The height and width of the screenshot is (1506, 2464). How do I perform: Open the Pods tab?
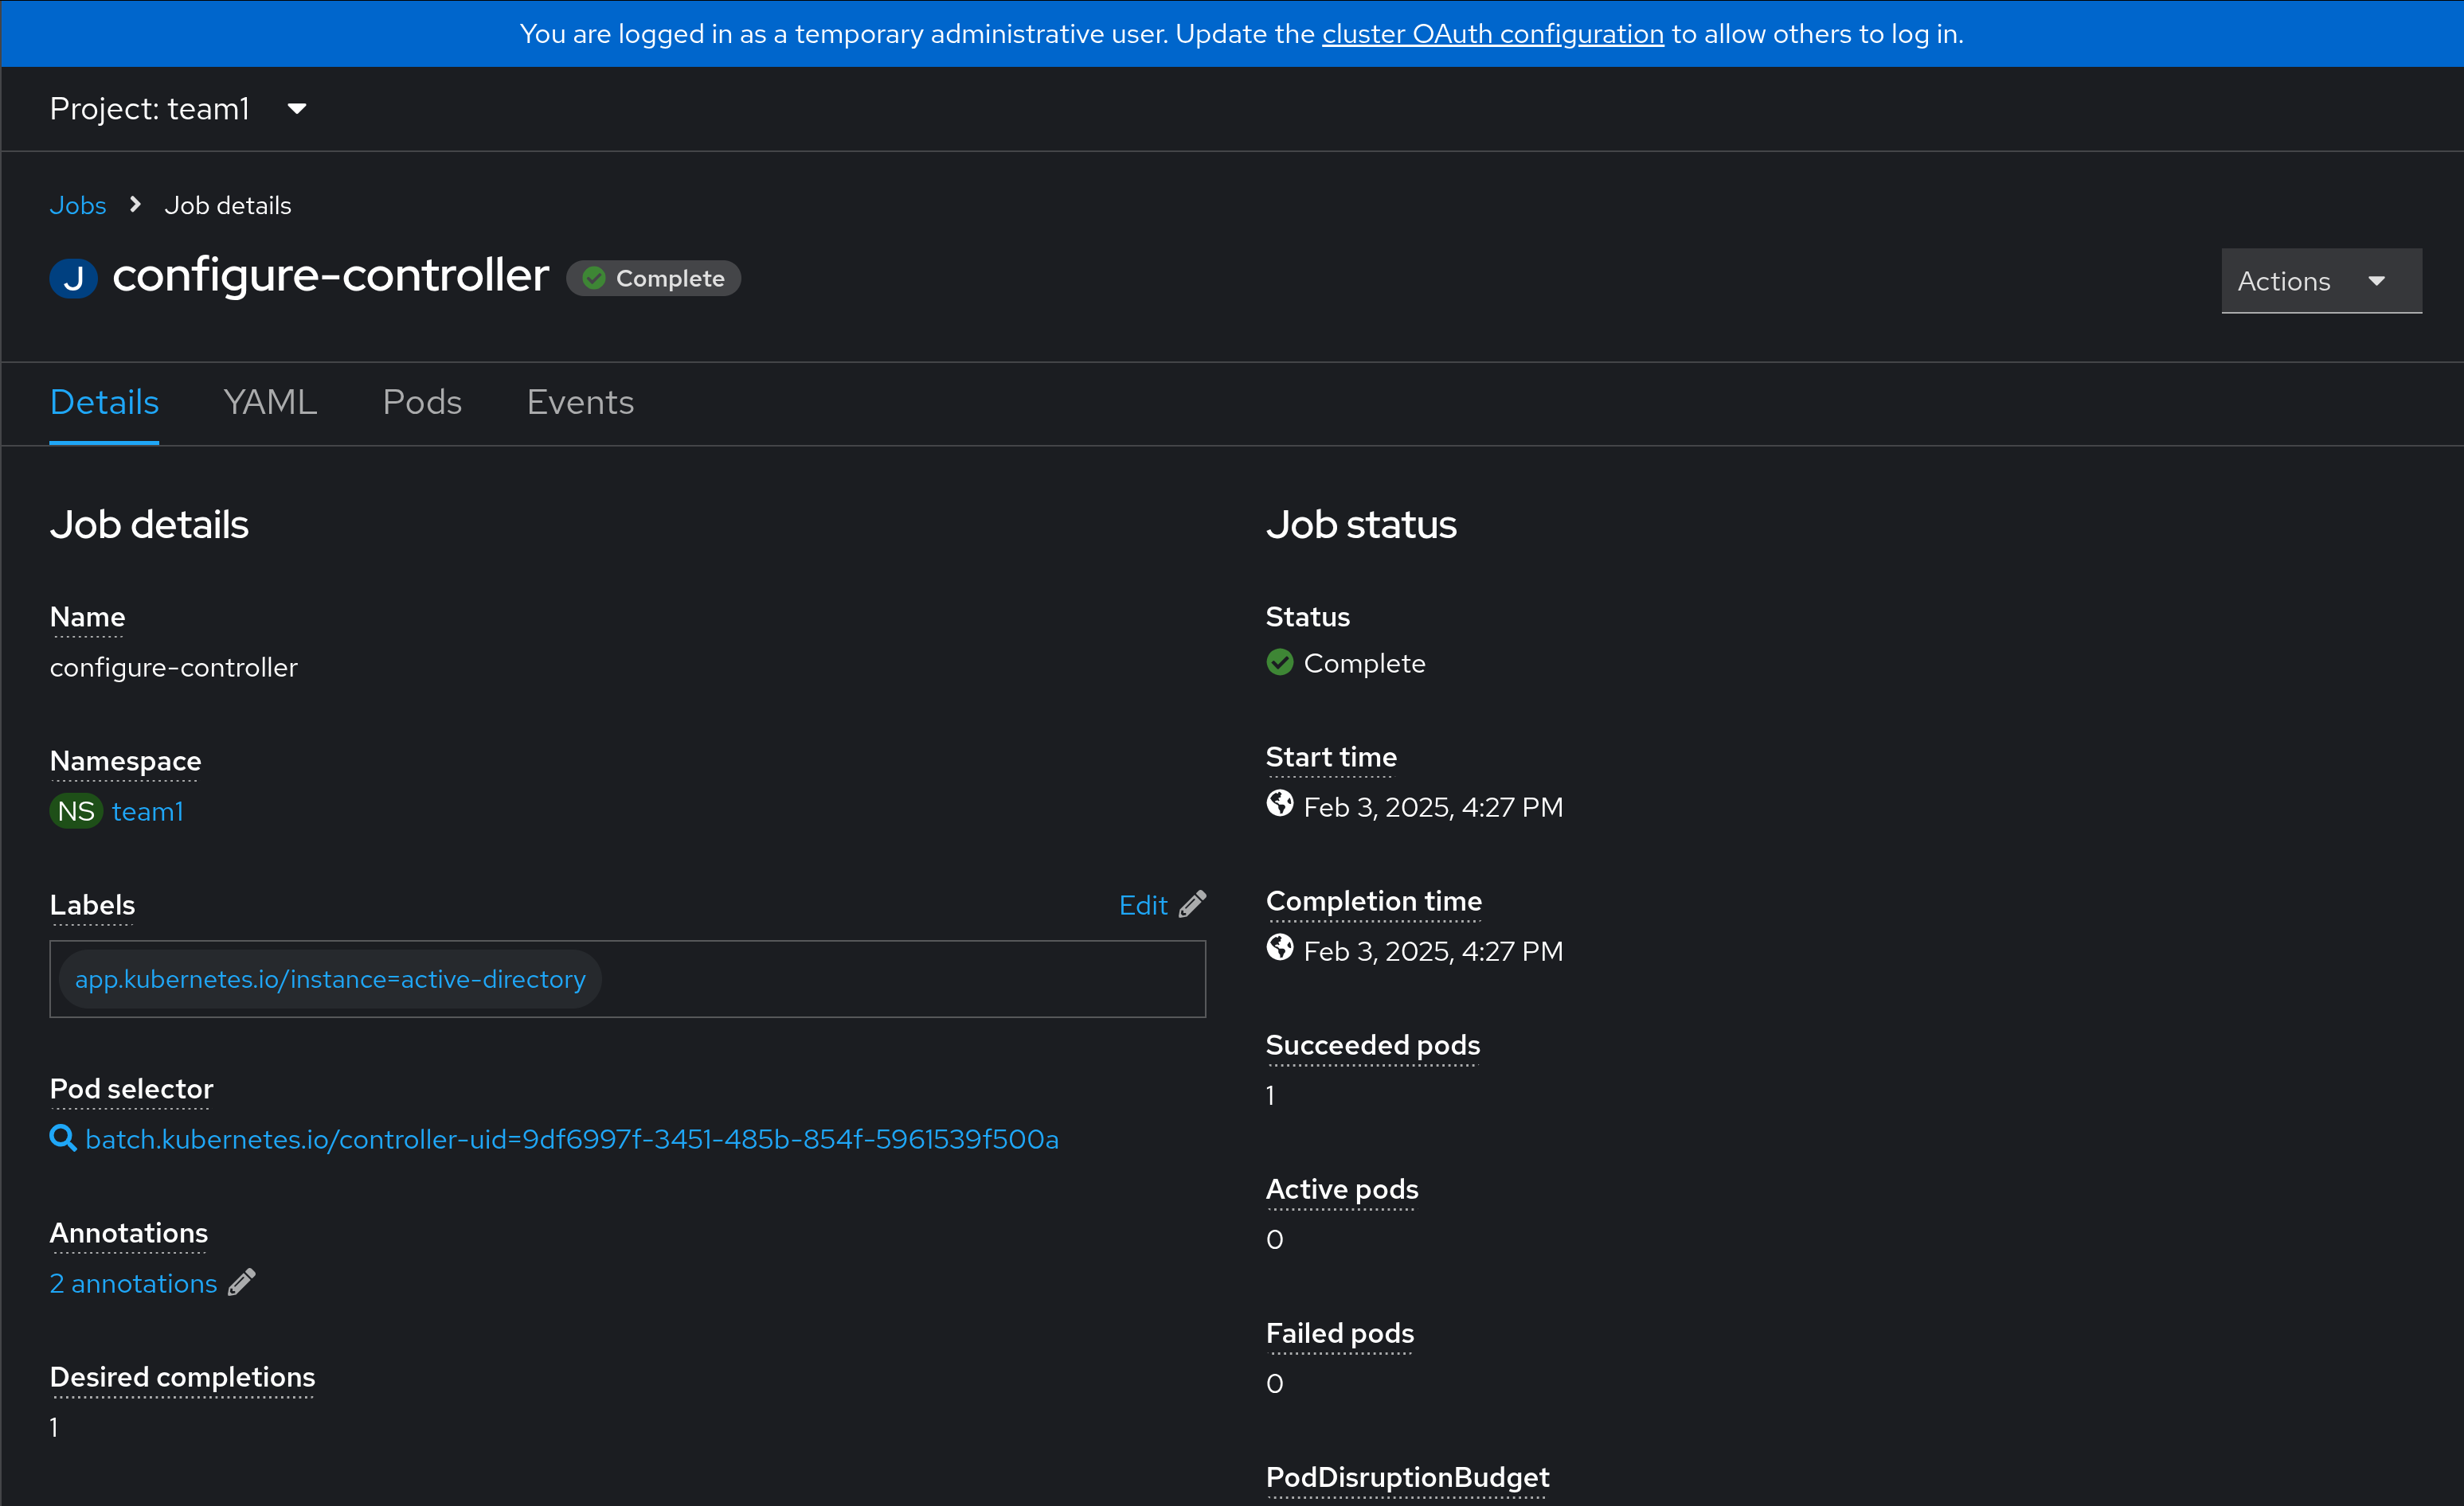point(422,403)
